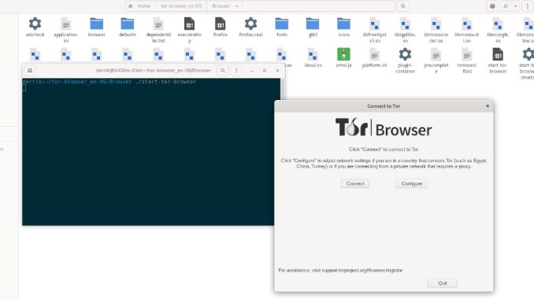
Task: Select the platform.ini file
Action: tap(375, 57)
